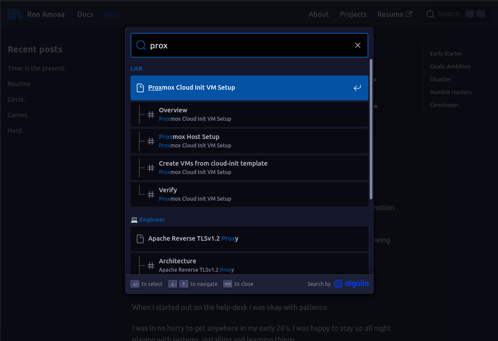Image resolution: width=498 pixels, height=341 pixels.
Task: Click the Algolia logo in the search footer
Action: [x=352, y=284]
